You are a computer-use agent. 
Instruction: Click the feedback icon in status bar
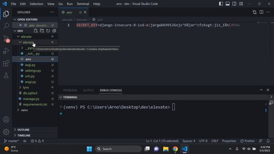click(x=261, y=141)
